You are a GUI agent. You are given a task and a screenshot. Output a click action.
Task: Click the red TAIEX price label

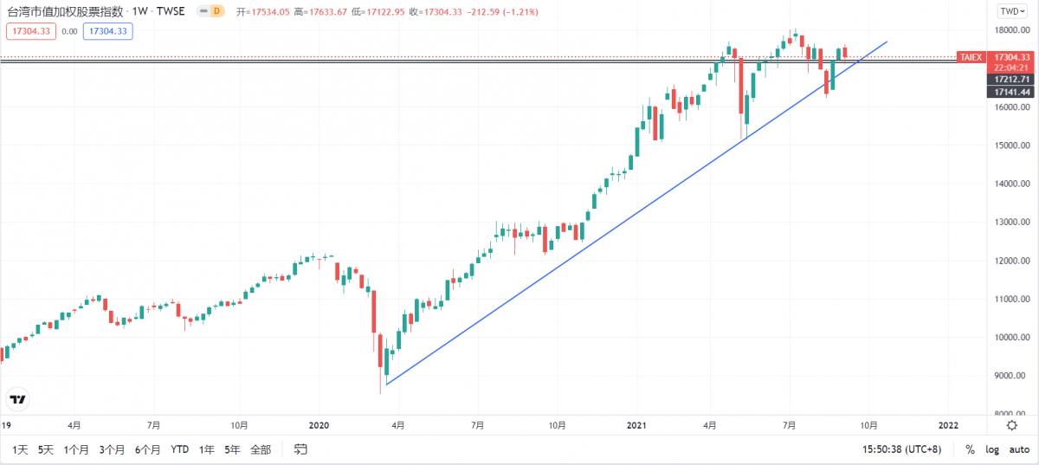coord(970,56)
